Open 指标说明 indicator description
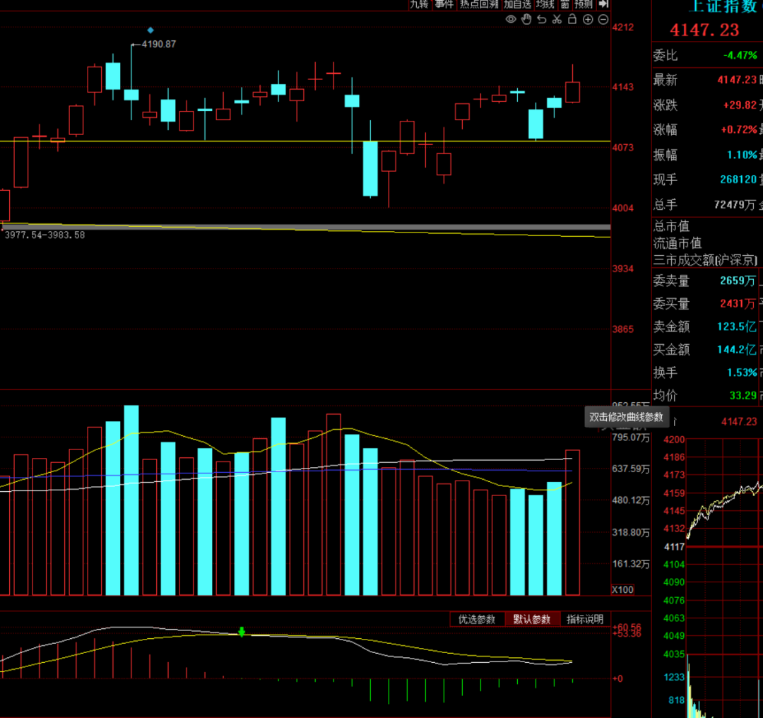This screenshot has width=763, height=718. [585, 618]
